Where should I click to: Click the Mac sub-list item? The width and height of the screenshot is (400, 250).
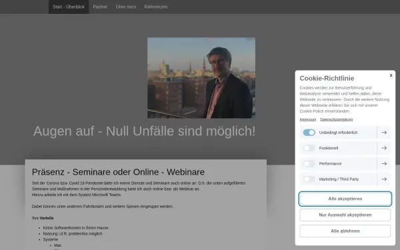(57, 245)
